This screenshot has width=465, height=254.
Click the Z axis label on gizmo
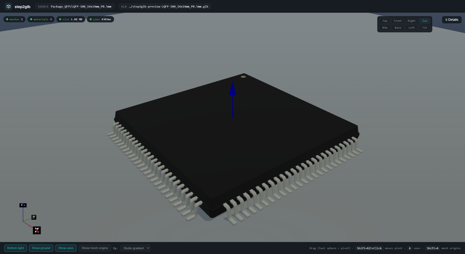point(23,205)
